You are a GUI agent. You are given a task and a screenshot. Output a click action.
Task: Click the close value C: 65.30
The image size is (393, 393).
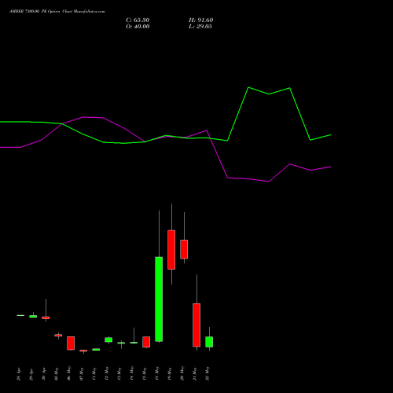point(138,20)
